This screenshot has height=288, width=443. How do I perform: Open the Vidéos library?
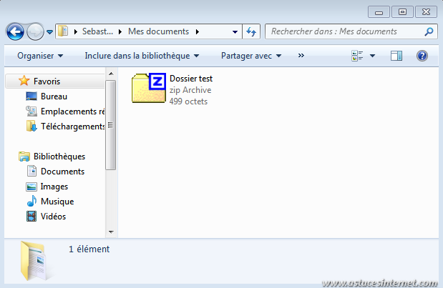[x=53, y=217]
